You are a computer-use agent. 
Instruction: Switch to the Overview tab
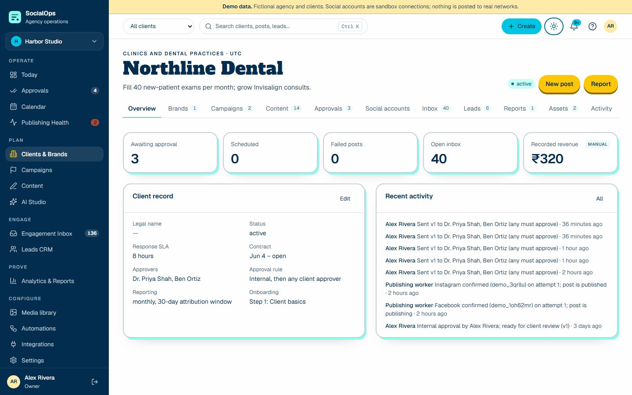point(142,108)
